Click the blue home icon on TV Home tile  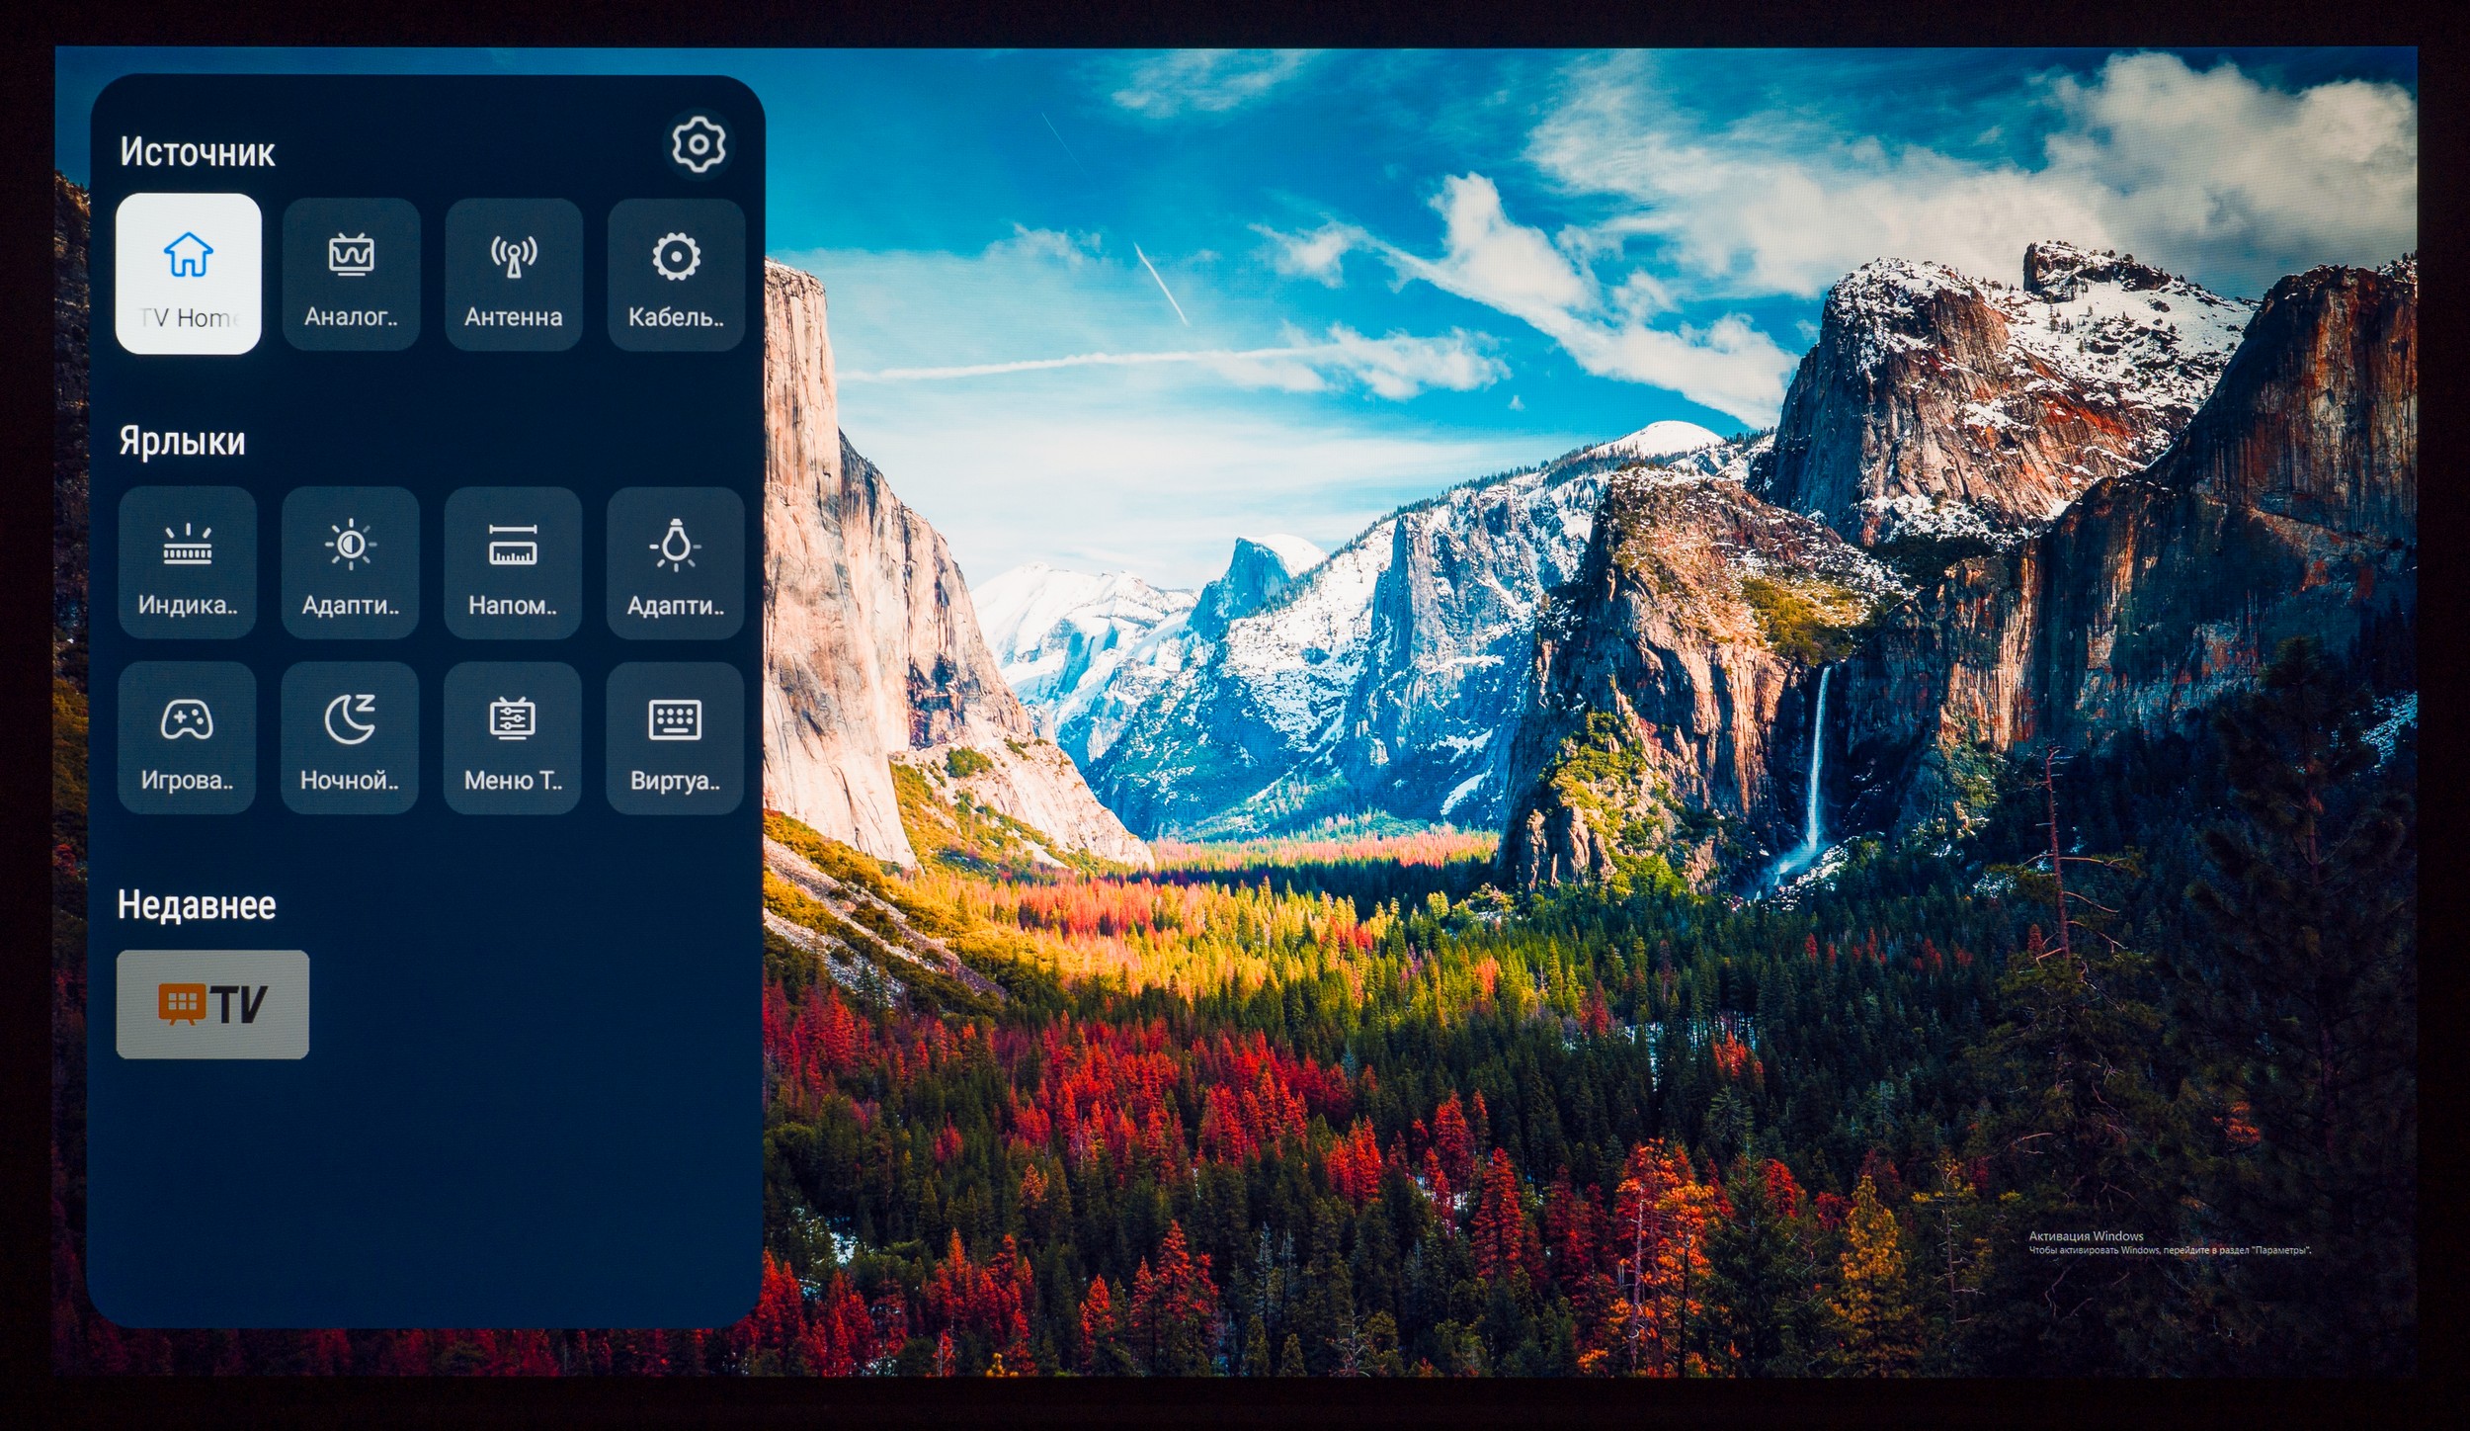click(187, 255)
